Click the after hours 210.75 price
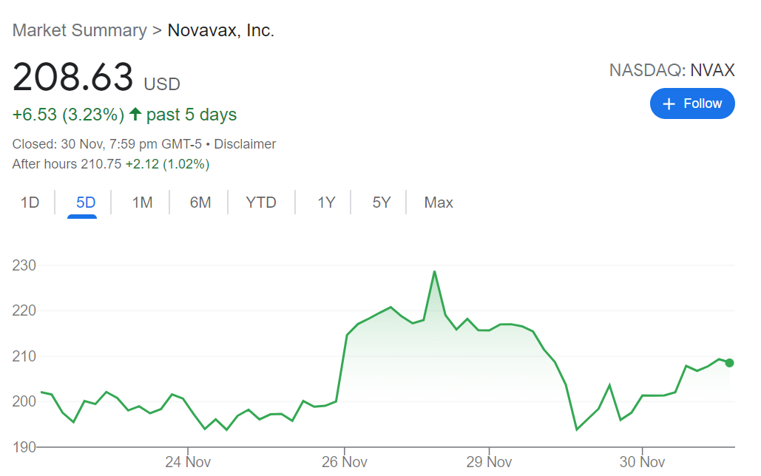761x476 pixels. point(101,164)
